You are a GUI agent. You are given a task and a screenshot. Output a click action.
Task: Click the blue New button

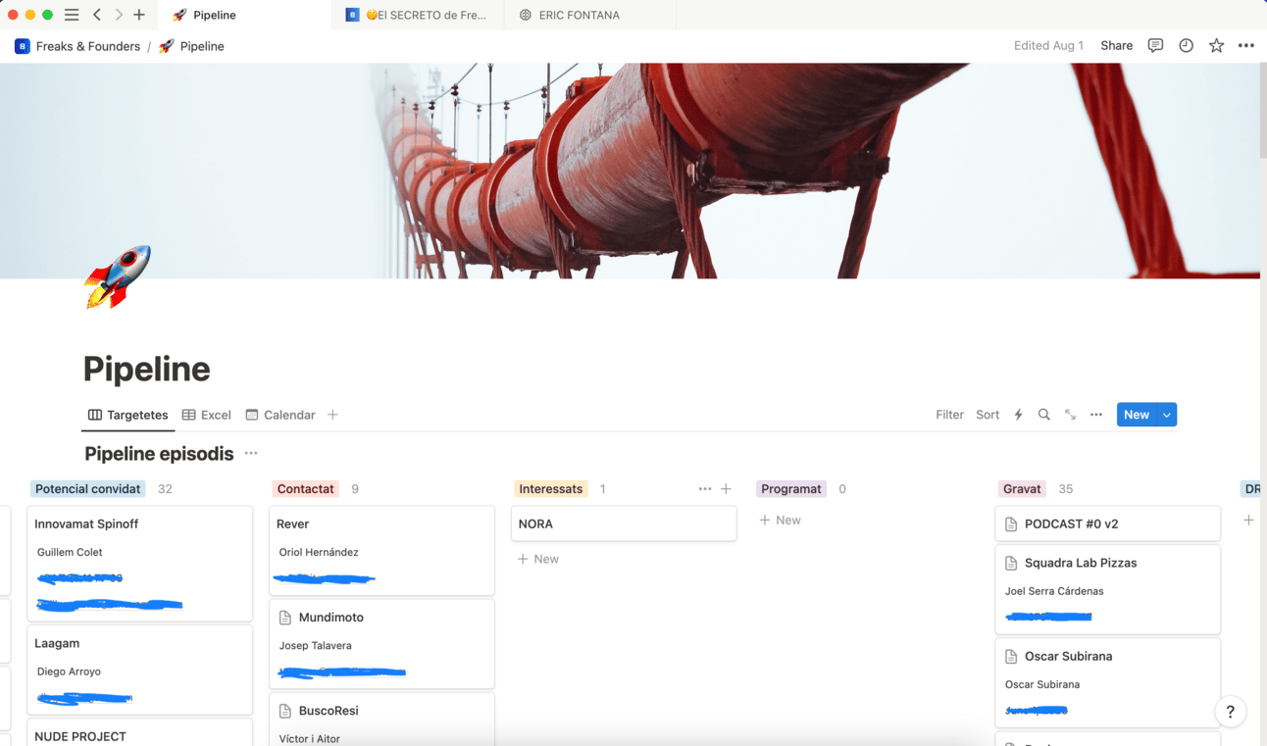[x=1137, y=415]
